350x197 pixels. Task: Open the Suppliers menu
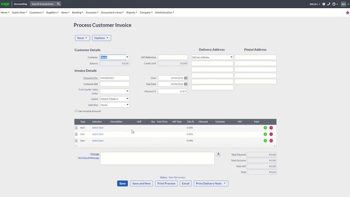tap(52, 13)
